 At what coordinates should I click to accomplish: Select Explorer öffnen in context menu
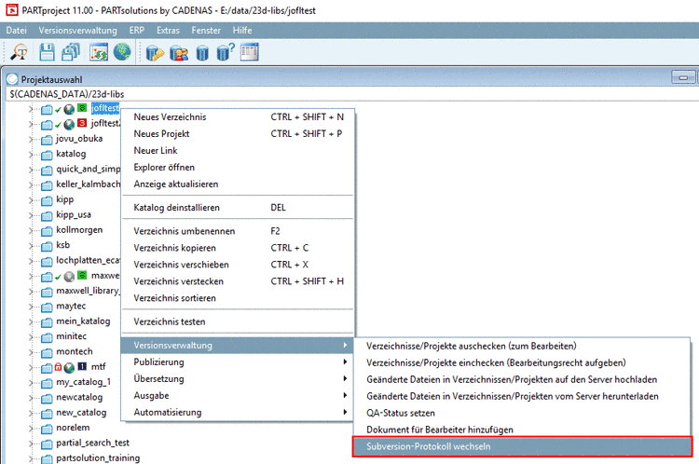(238, 167)
